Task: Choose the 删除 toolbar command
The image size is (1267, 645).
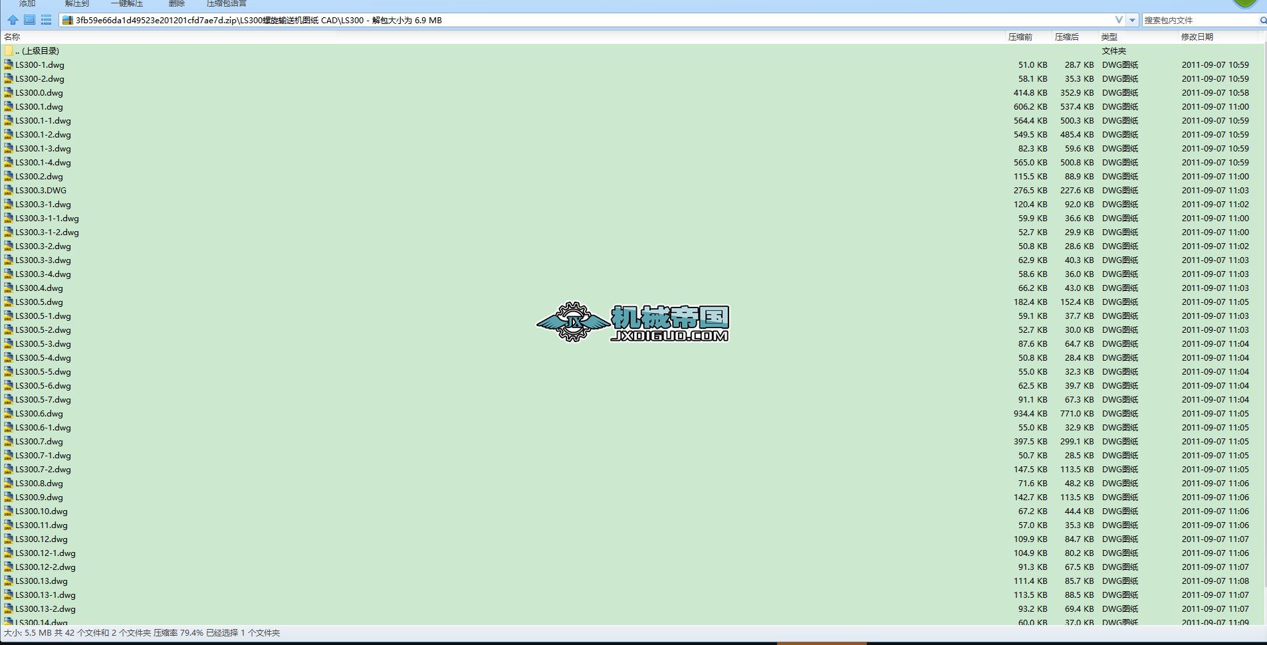Action: 177,4
